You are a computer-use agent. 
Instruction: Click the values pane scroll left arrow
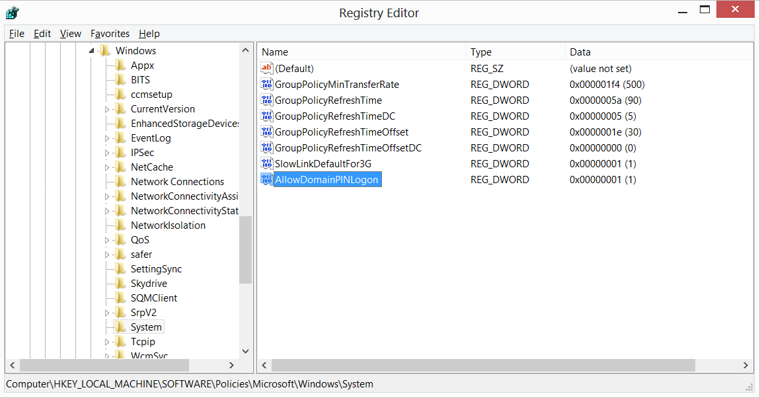click(x=264, y=365)
